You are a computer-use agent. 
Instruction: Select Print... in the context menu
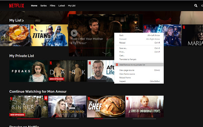(139, 52)
